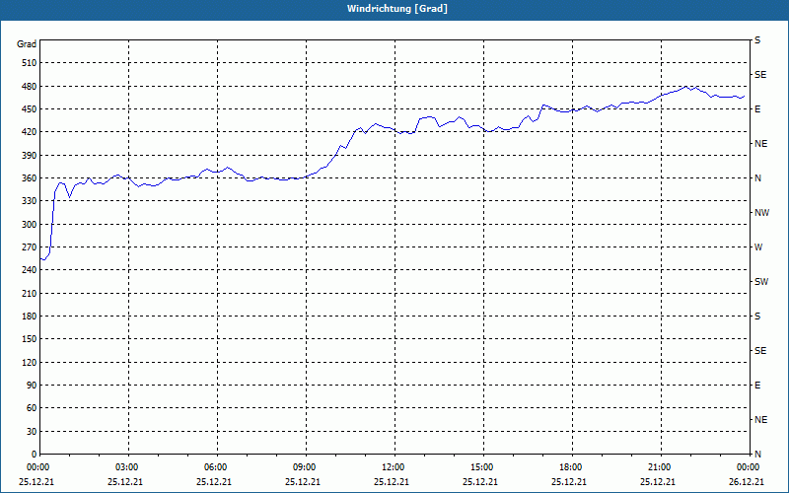Click the 25.12.21 date under 15:00

480,482
